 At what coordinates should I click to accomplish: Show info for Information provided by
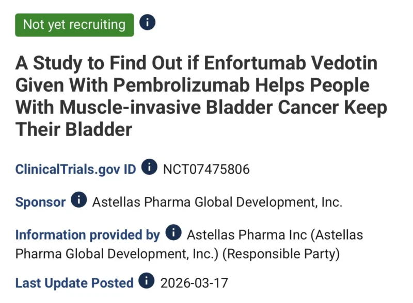173,233
